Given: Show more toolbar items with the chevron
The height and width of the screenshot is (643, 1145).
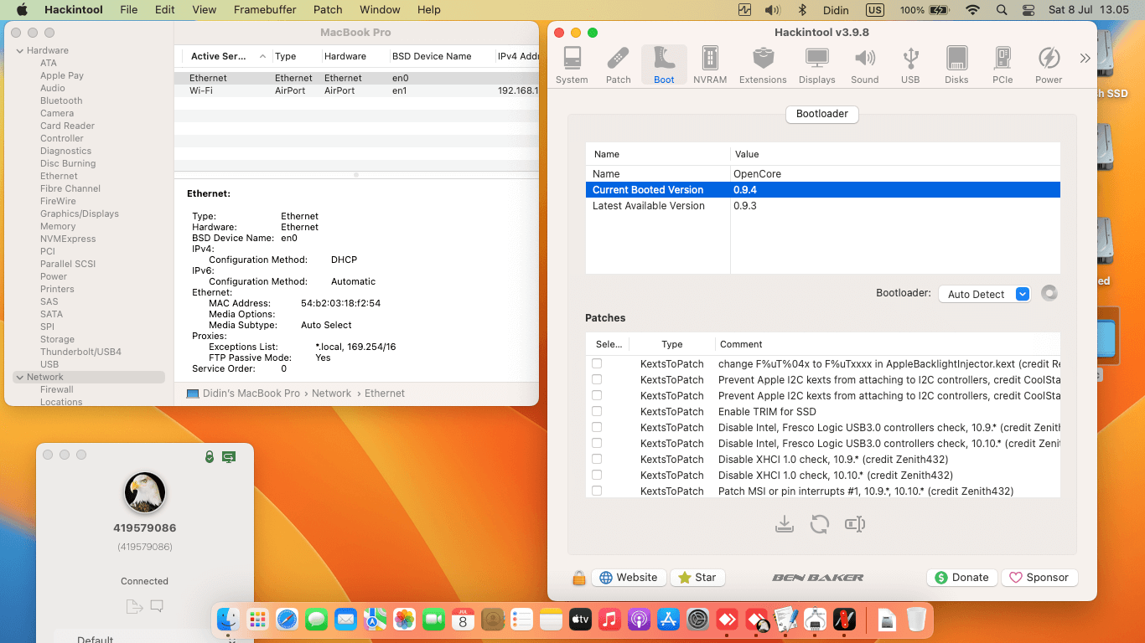Looking at the screenshot, I should pyautogui.click(x=1085, y=59).
